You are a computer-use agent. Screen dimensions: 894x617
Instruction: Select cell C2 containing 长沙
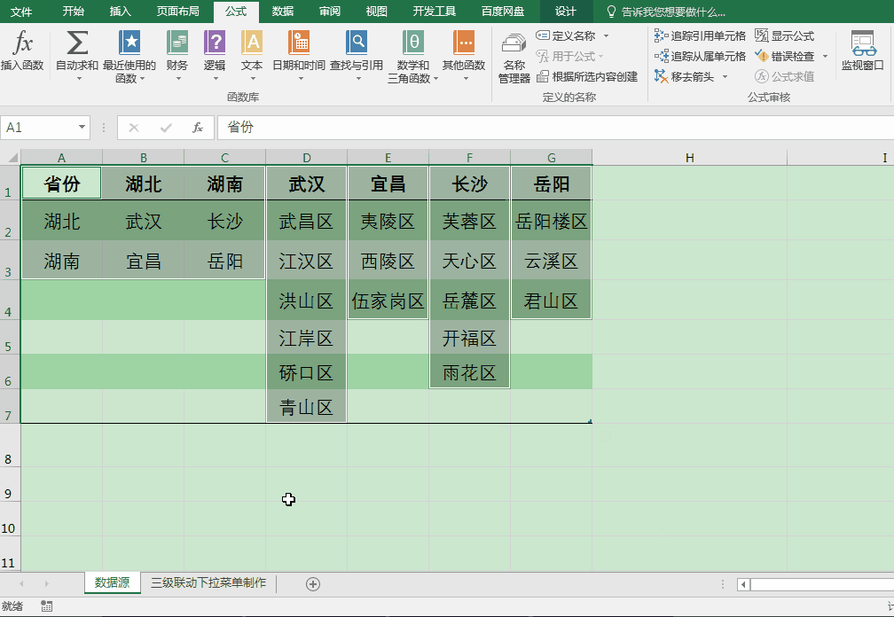pos(224,221)
